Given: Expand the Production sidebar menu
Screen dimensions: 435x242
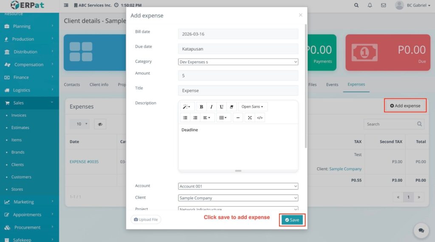Looking at the screenshot, I should [x=29, y=39].
